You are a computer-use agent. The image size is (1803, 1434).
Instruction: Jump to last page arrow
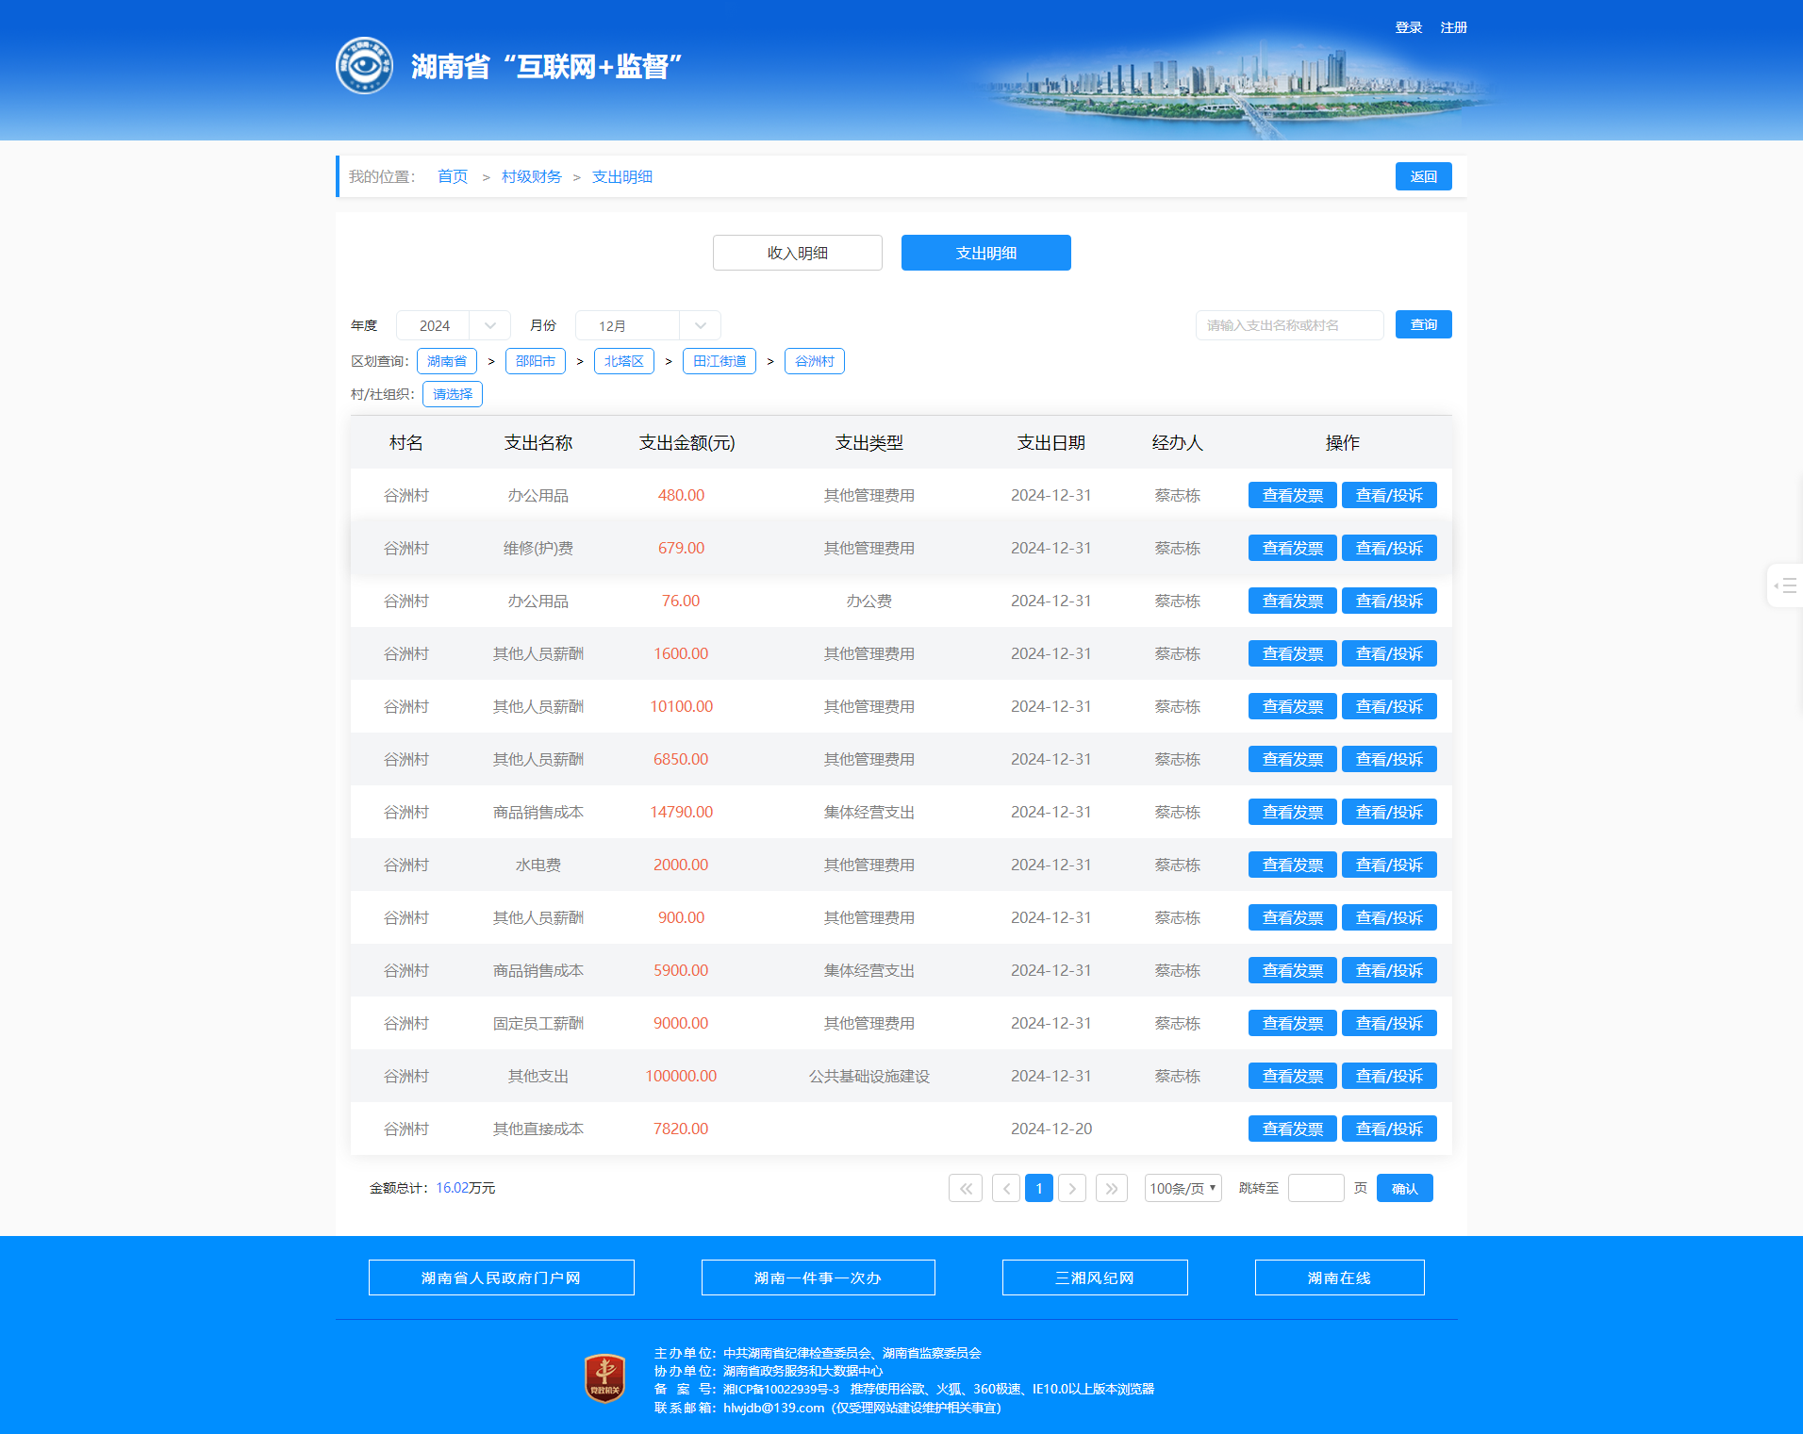(x=1112, y=1188)
